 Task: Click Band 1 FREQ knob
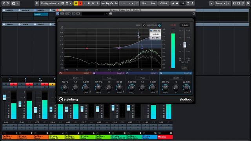coord(65,88)
